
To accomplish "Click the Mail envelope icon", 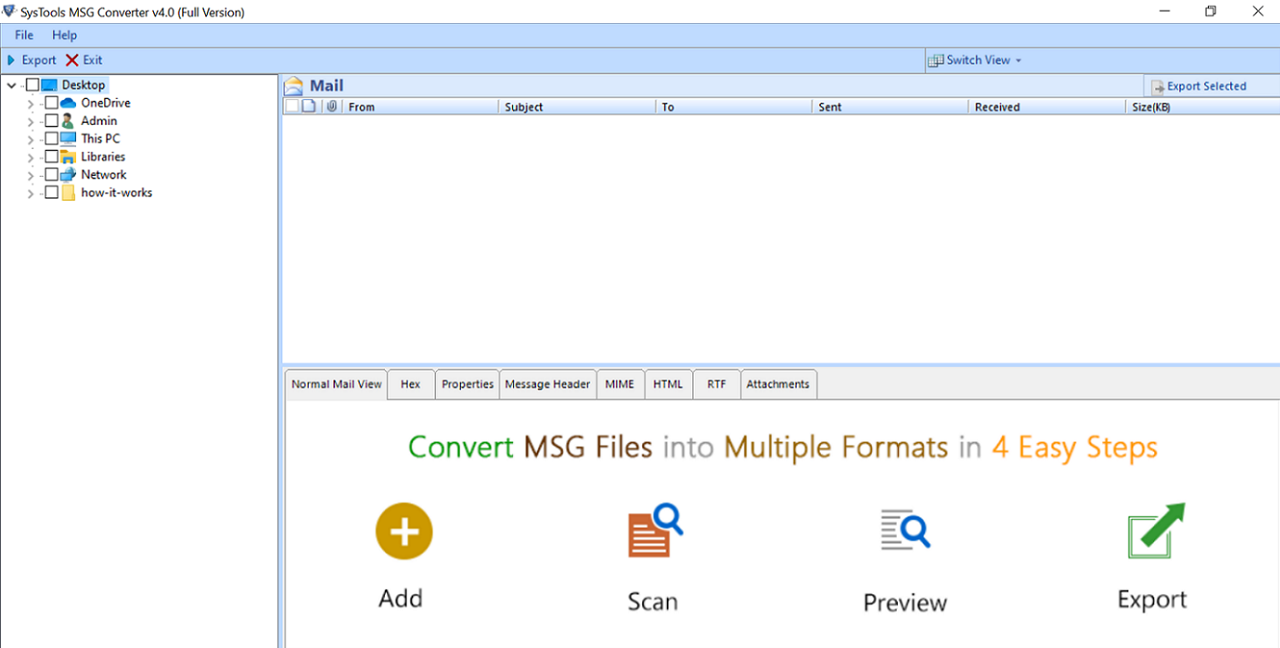I will click(294, 85).
